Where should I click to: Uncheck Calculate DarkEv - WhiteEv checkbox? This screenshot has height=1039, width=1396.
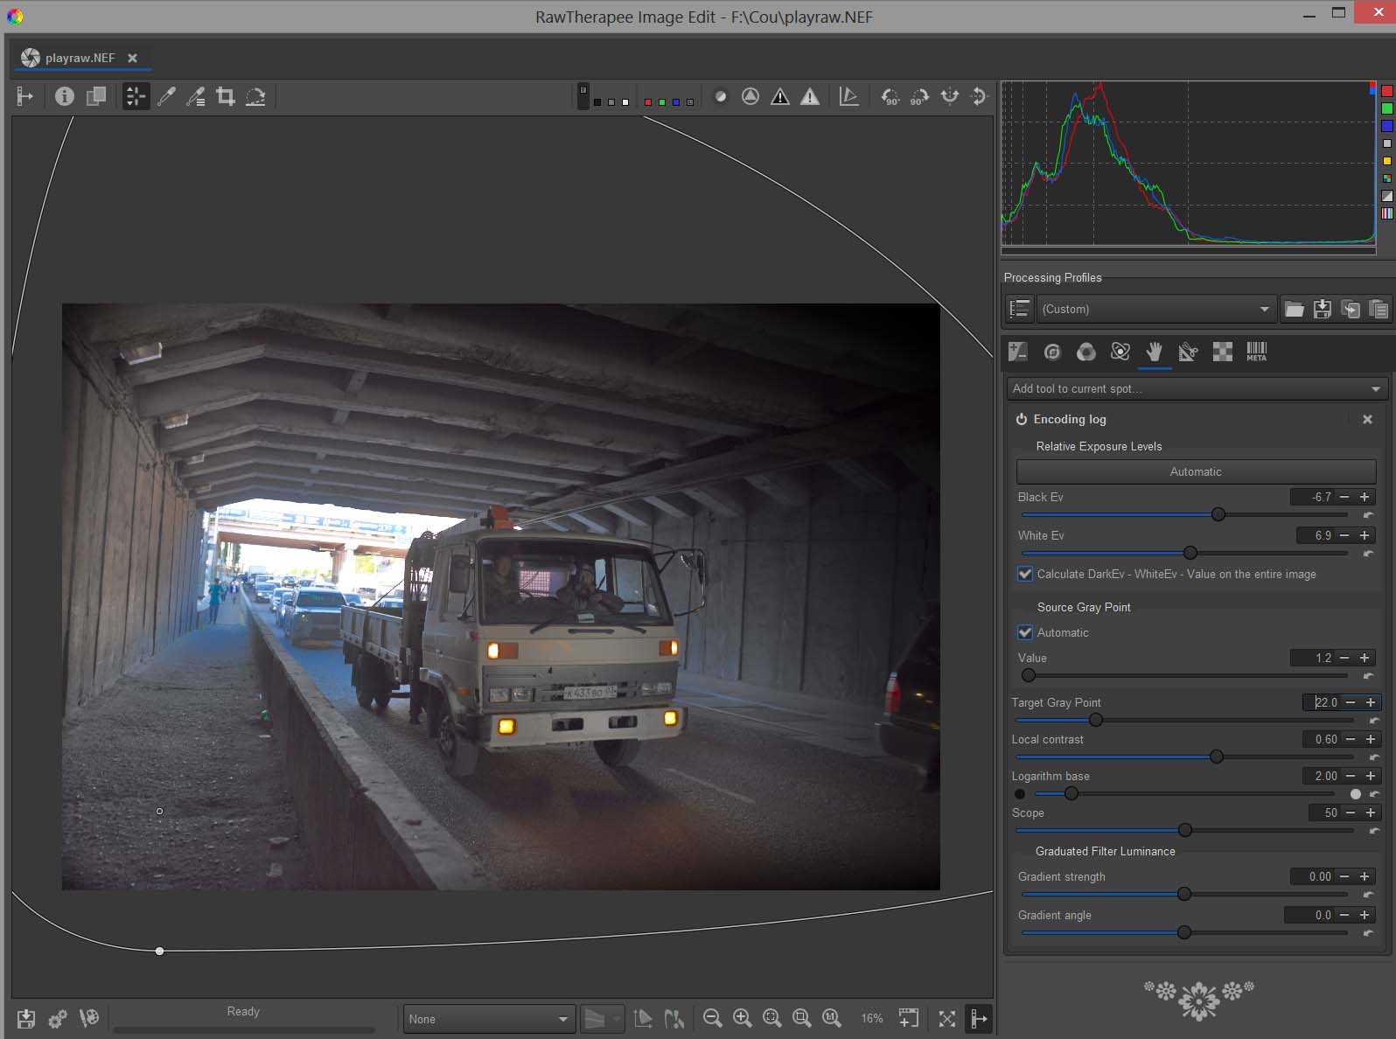(1025, 575)
